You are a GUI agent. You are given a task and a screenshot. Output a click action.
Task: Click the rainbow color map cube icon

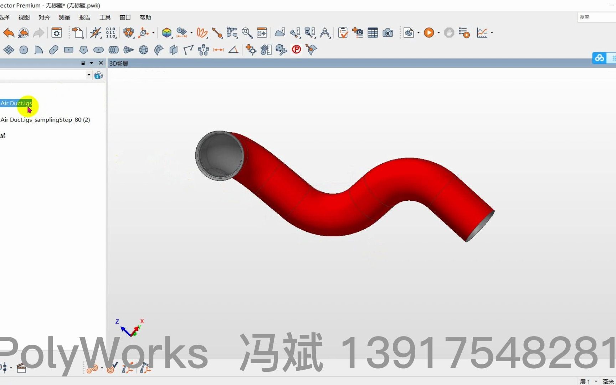(167, 33)
